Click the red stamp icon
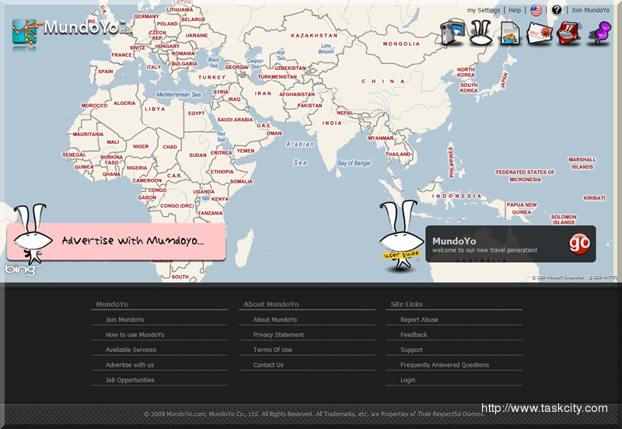Screen dimensions: 622x429 [569, 33]
